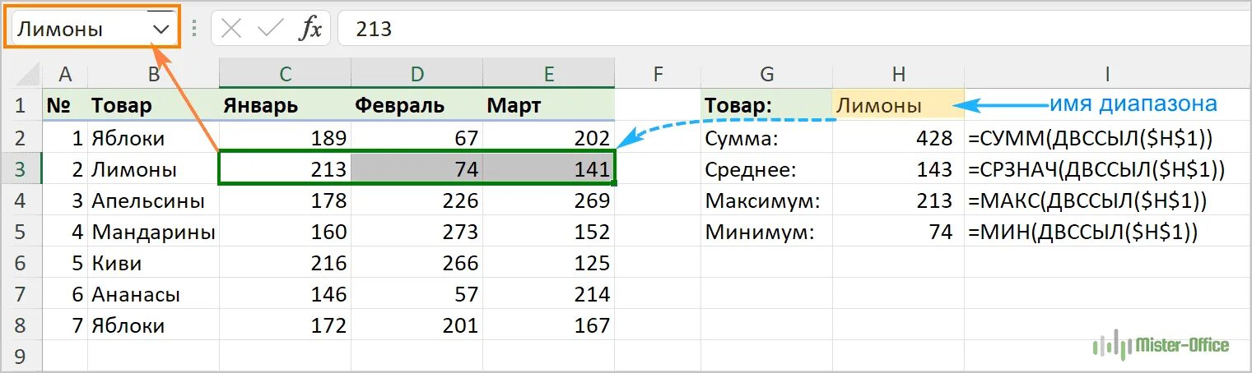Select row 5 header
This screenshot has width=1252, height=373.
click(x=21, y=233)
